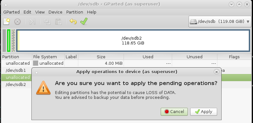253x123 pixels.
Task: Confirm with the Apply button
Action: [203, 112]
